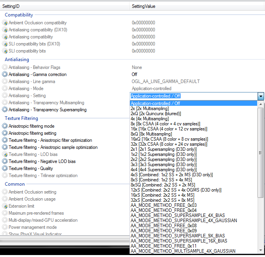Choose 2x [2x Multisampling] option
Screen dimensions: 265x257
tap(194, 109)
